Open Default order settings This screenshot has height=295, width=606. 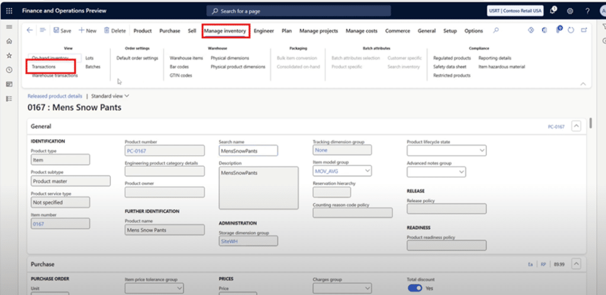tap(137, 58)
